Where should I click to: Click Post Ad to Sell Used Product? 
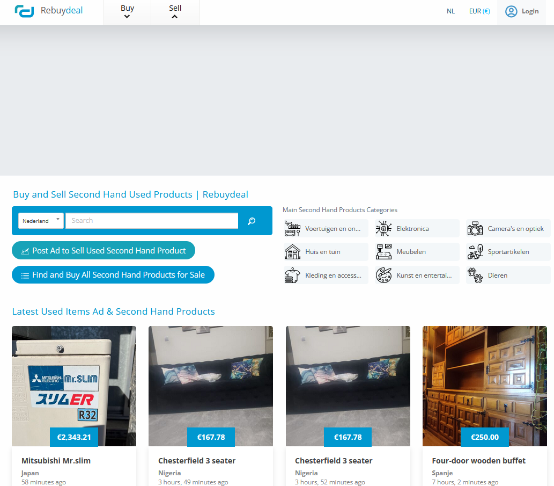click(x=104, y=251)
